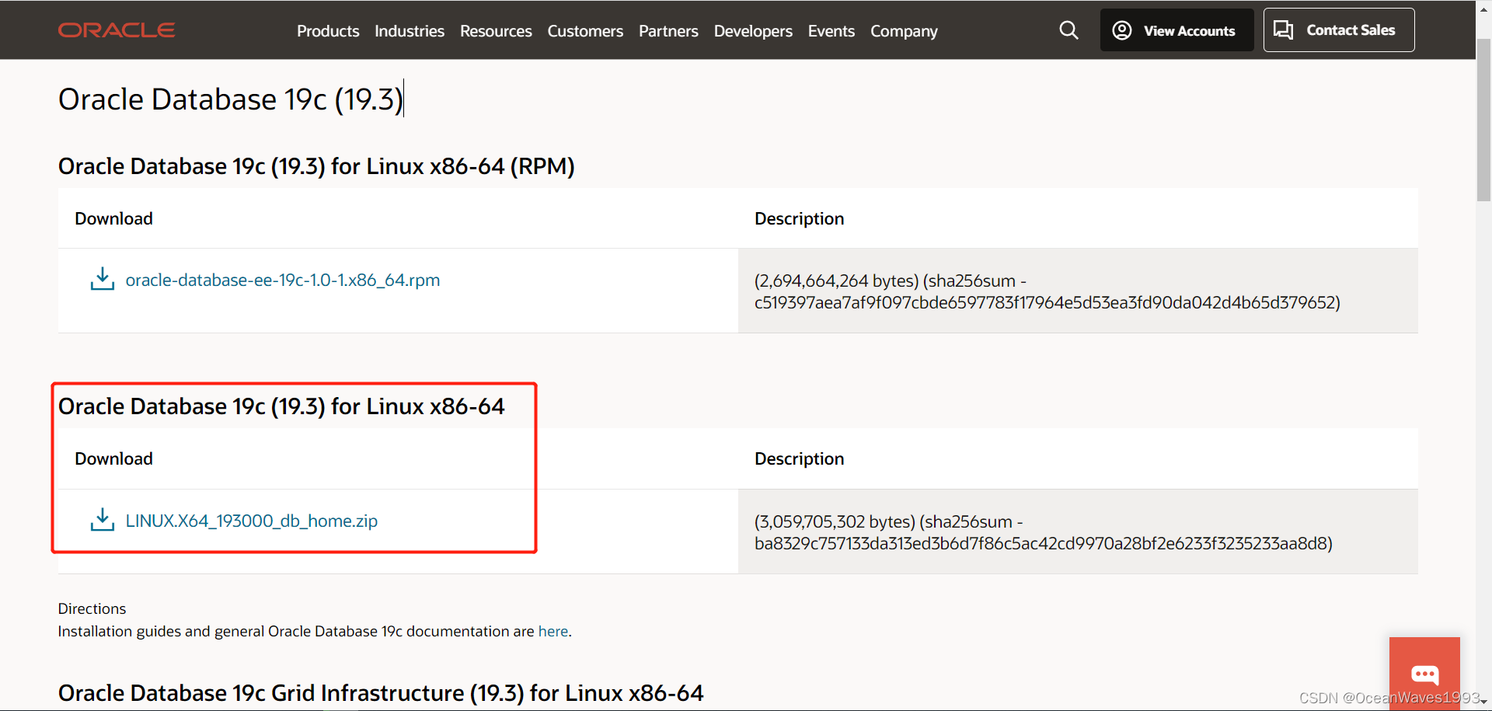Click the Oracle Database 19c (19.3) title
1492x711 pixels.
tap(231, 99)
